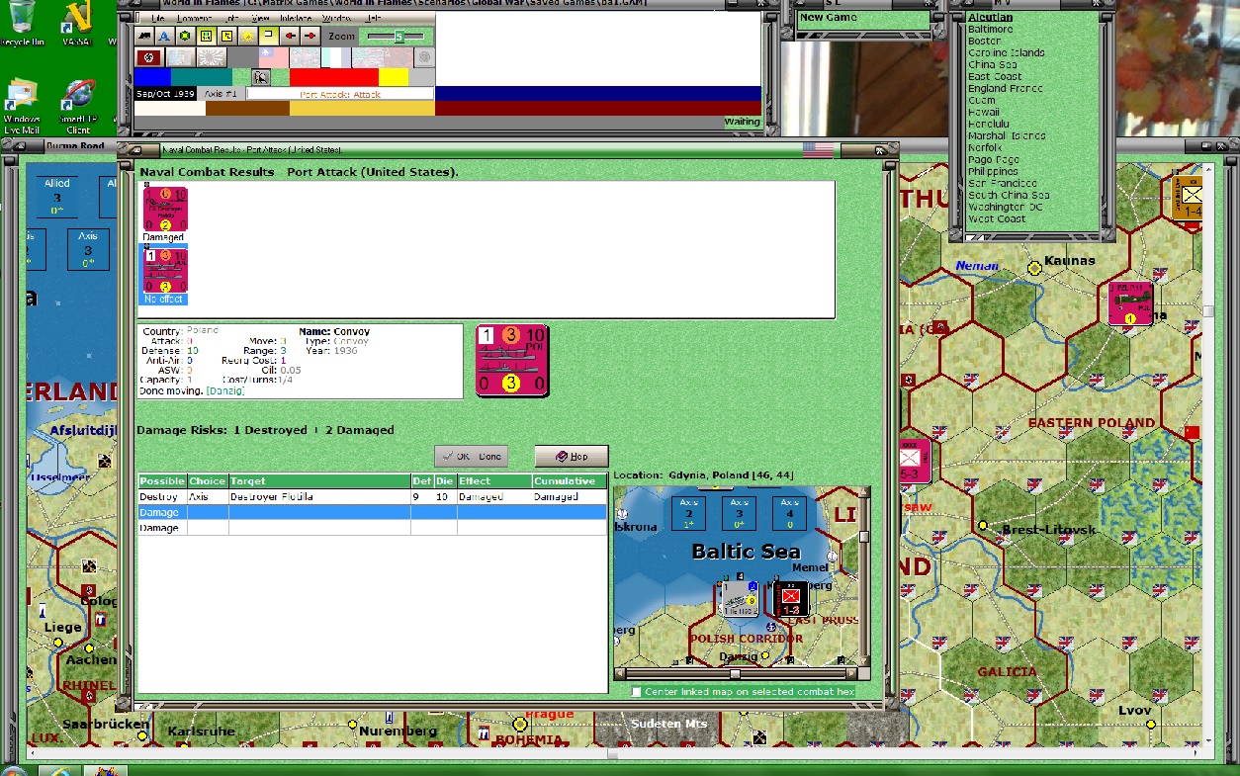Select the Chinese flag icon
The height and width of the screenshot is (776, 1240).
click(274, 57)
